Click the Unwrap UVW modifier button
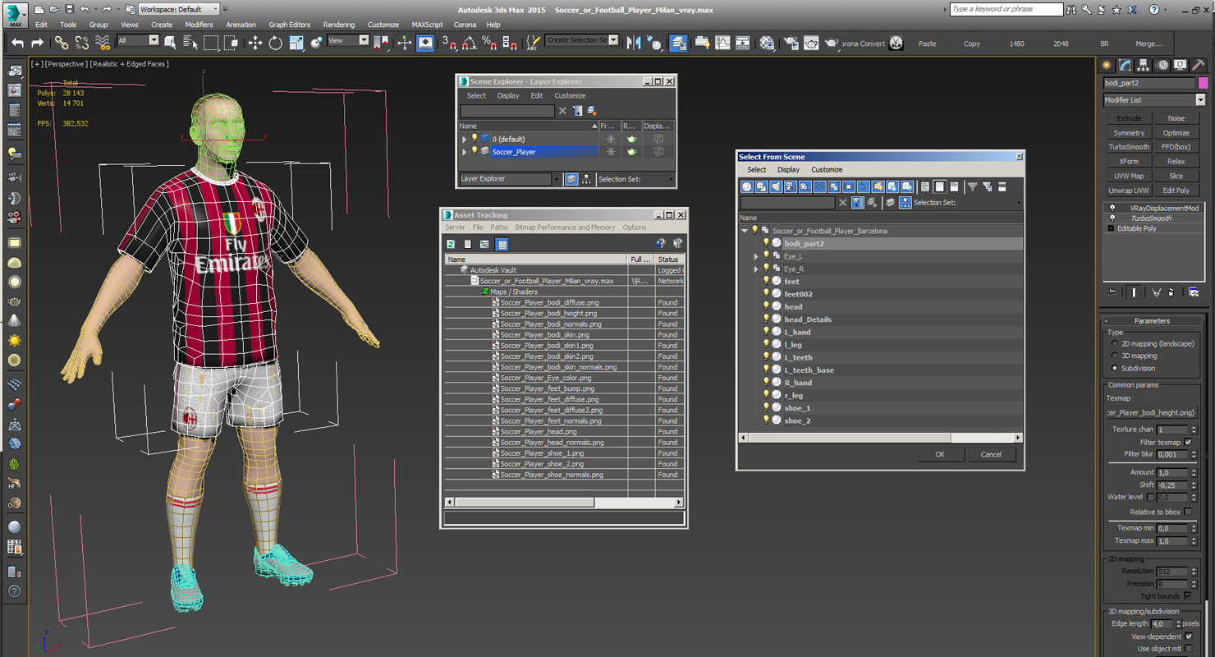This screenshot has height=657, width=1215. (1129, 191)
